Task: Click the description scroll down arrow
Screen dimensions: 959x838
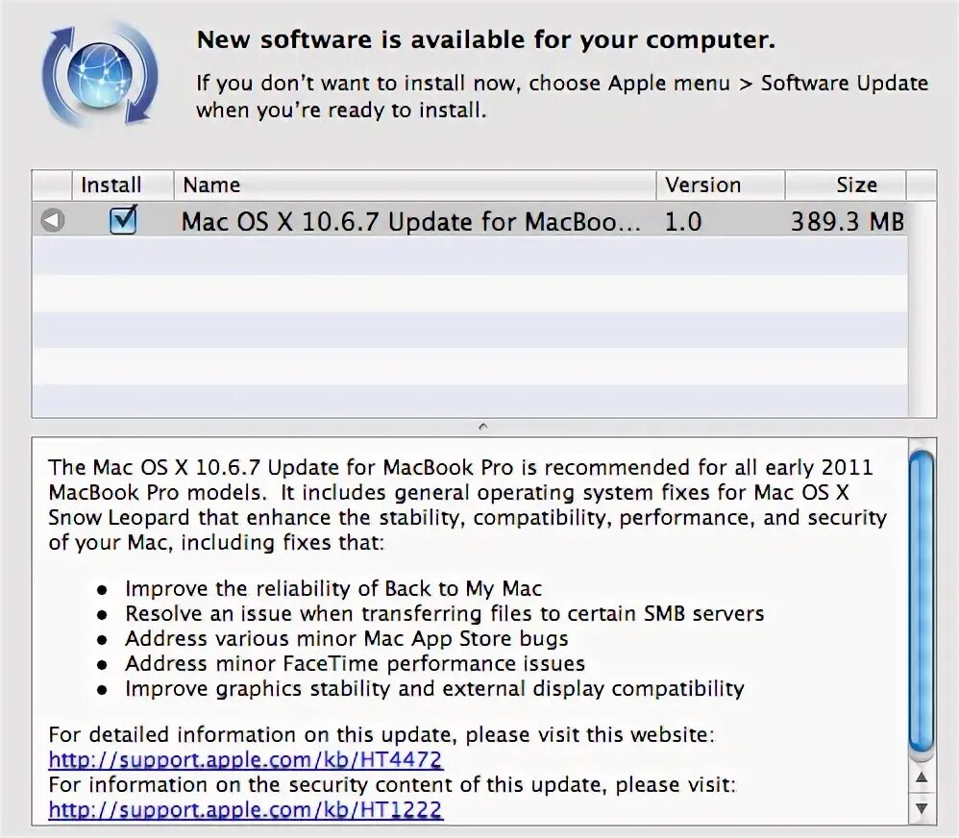Action: pos(922,808)
